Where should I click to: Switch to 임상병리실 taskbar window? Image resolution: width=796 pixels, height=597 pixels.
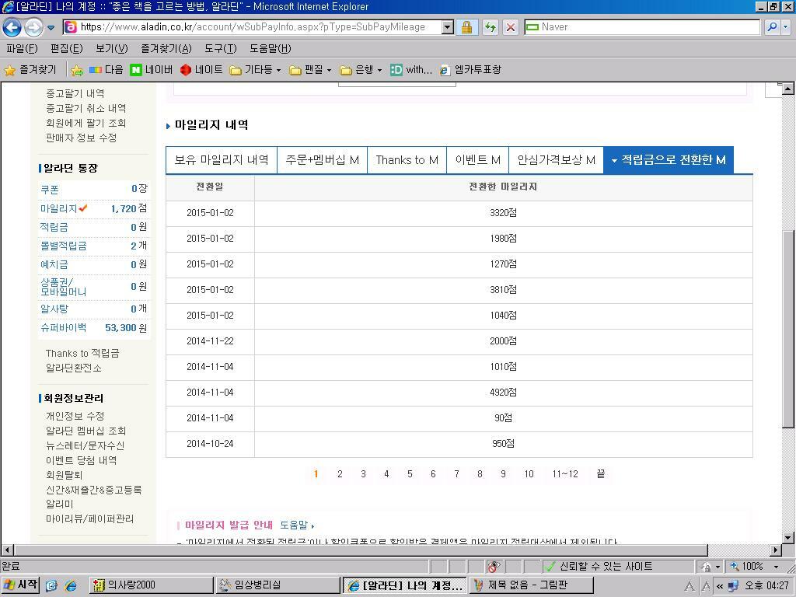pos(278,585)
